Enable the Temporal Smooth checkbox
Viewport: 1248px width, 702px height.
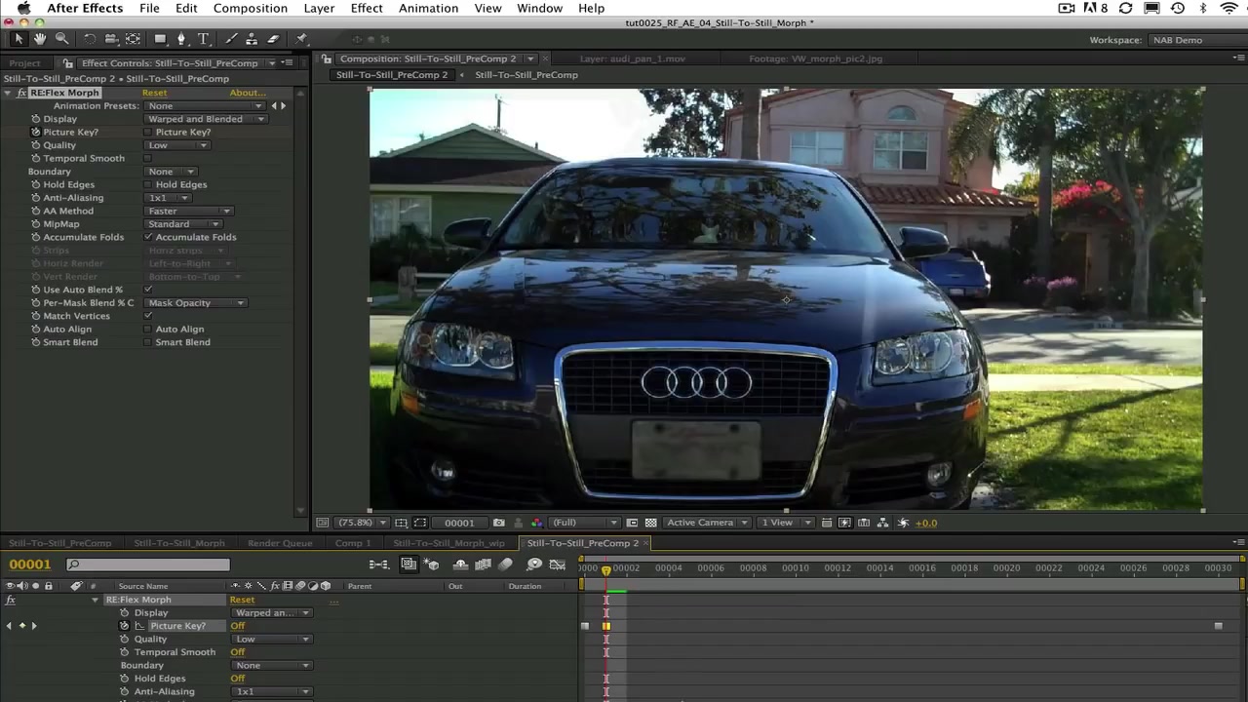(148, 158)
